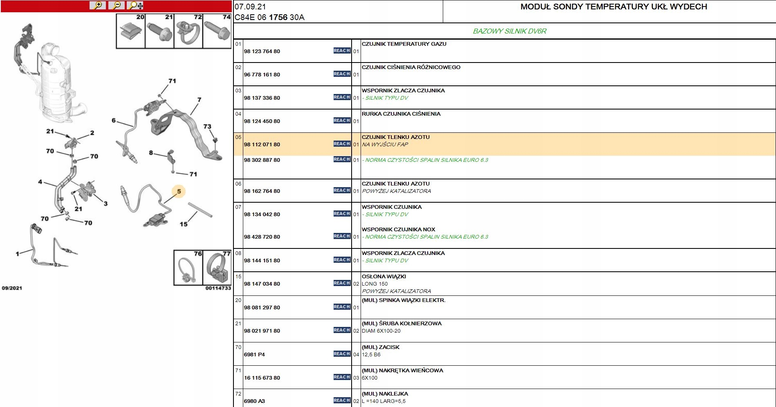The image size is (776, 407).
Task: Click part number 98 137 336 80
Action: [262, 98]
